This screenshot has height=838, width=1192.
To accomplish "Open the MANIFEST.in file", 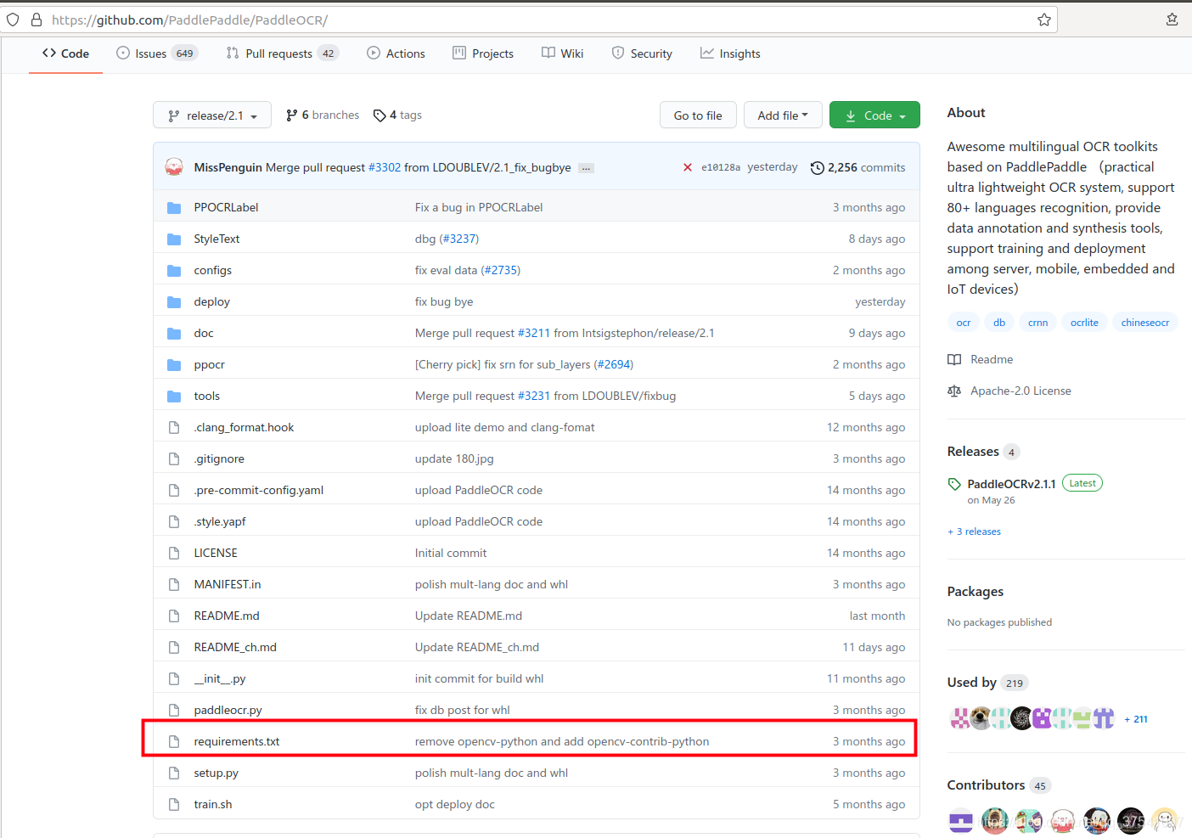I will [x=227, y=584].
